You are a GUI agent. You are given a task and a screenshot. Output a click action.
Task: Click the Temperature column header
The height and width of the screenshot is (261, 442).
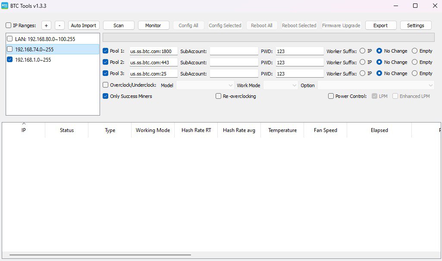pyautogui.click(x=282, y=130)
